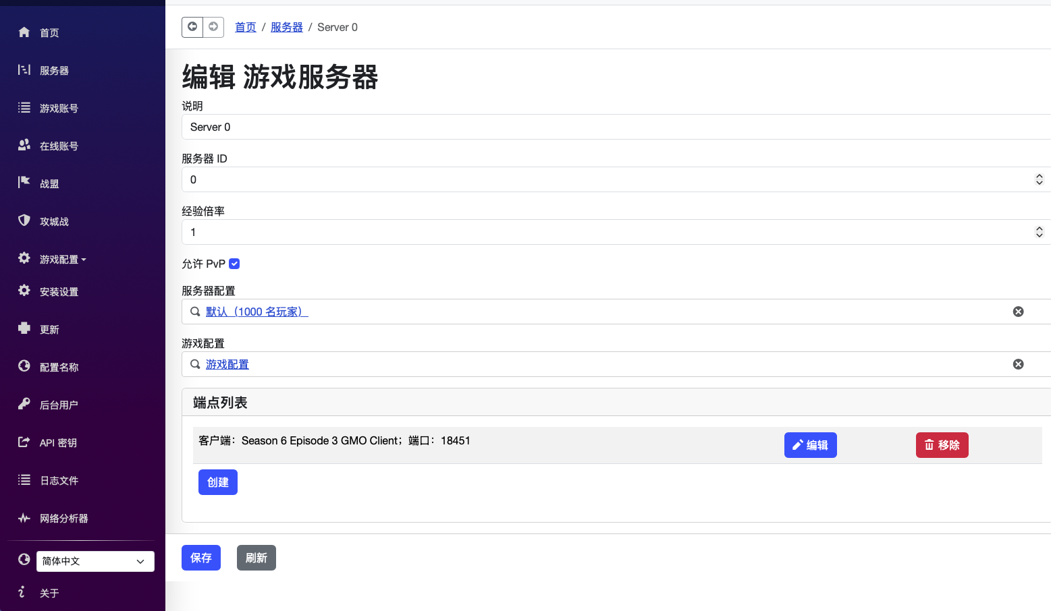The image size is (1051, 611).
Task: Click the language globe icon
Action: point(24,560)
